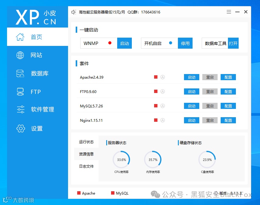Open the 设置 settings section
The image size is (260, 205).
click(38, 128)
